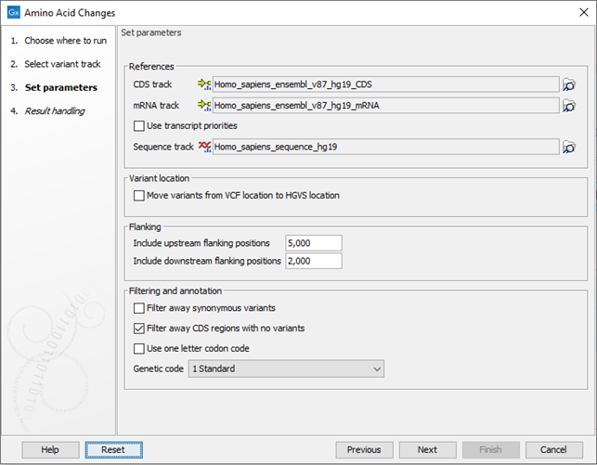The image size is (597, 465).
Task: Click the red Sequence track icon
Action: pyautogui.click(x=204, y=147)
